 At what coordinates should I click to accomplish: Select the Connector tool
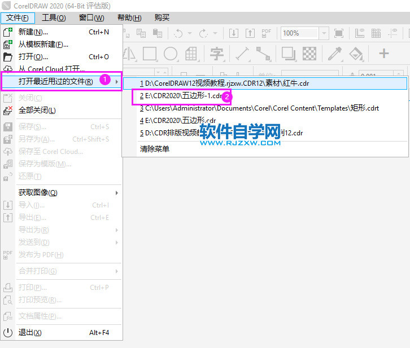(263, 54)
